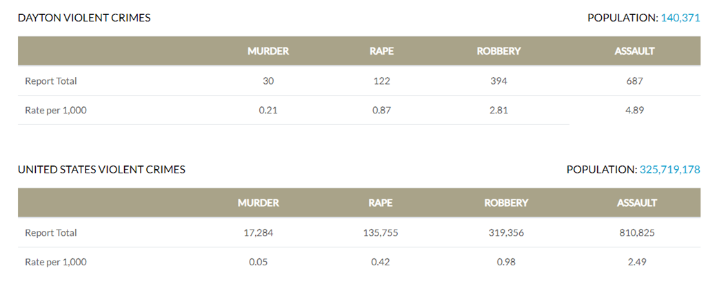Image resolution: width=706 pixels, height=288 pixels.
Task: Click the Rate per 1,000 label for Dayton
Action: pyautogui.click(x=55, y=110)
